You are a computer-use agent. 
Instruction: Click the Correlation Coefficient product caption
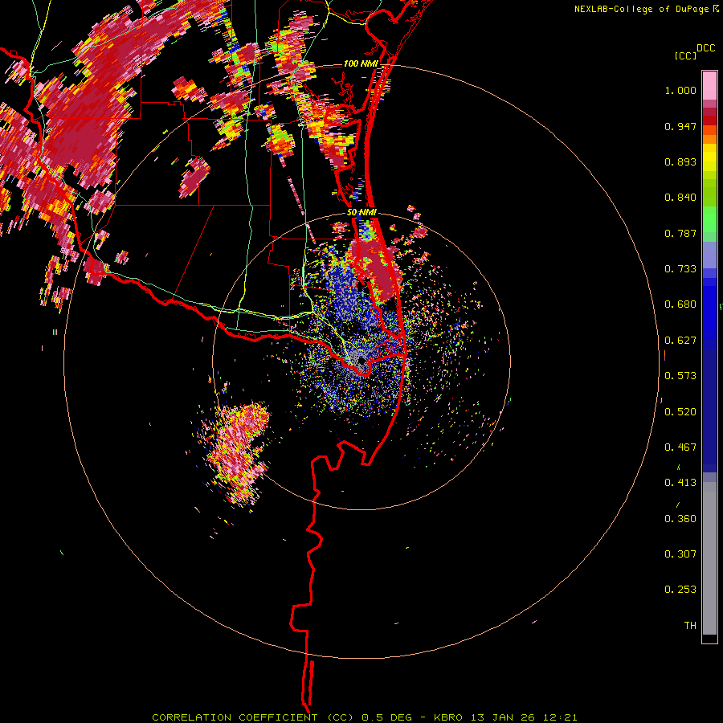click(x=364, y=717)
